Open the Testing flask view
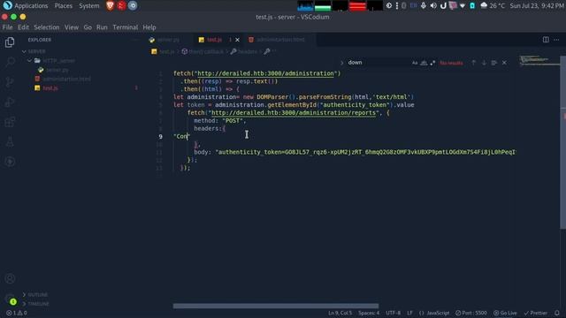 click(10, 141)
